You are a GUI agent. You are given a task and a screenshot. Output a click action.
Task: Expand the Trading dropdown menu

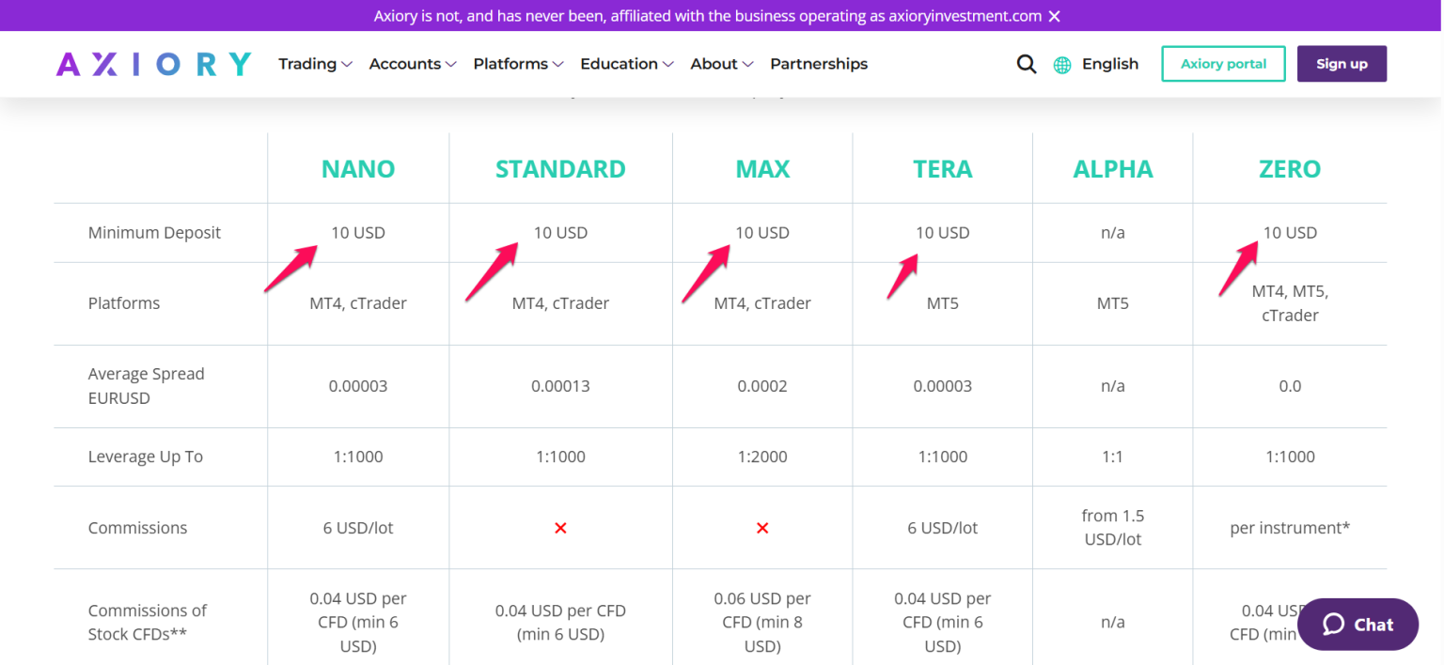pyautogui.click(x=315, y=64)
